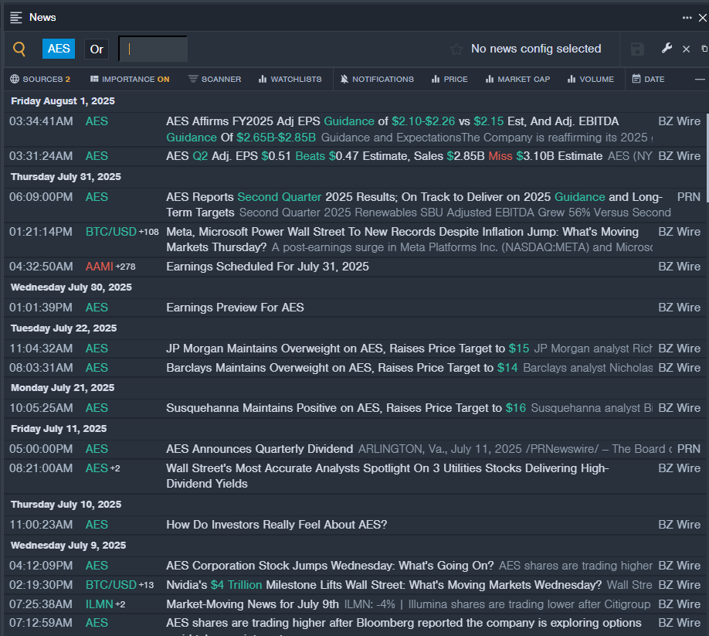Open the Market Cap filter

(x=517, y=79)
